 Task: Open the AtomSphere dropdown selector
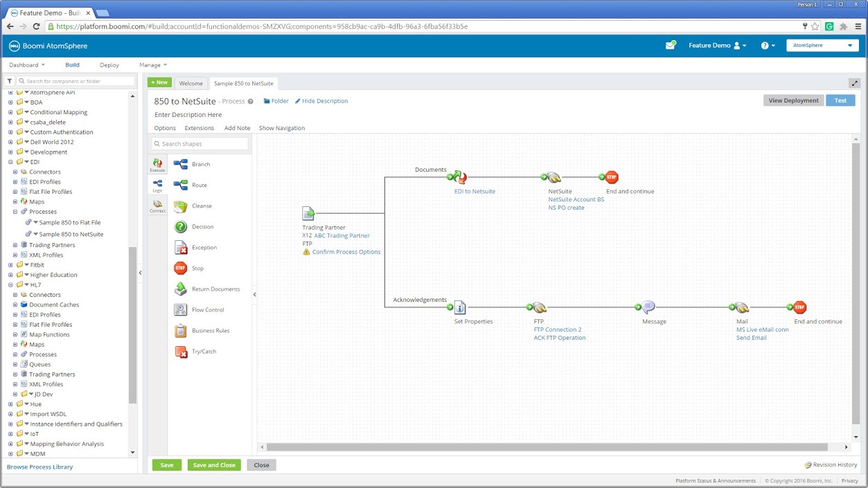[822, 46]
